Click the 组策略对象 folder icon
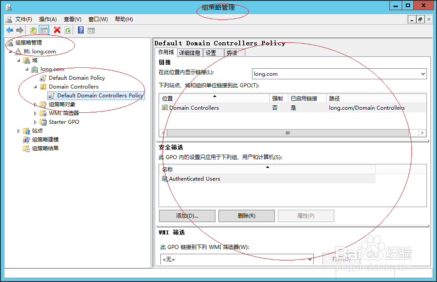 (x=43, y=104)
